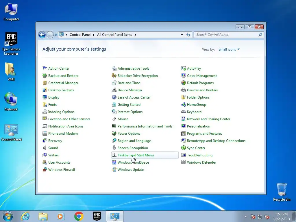This screenshot has width=296, height=222.
Task: Select the Network desktop icon
Action: 11,101
